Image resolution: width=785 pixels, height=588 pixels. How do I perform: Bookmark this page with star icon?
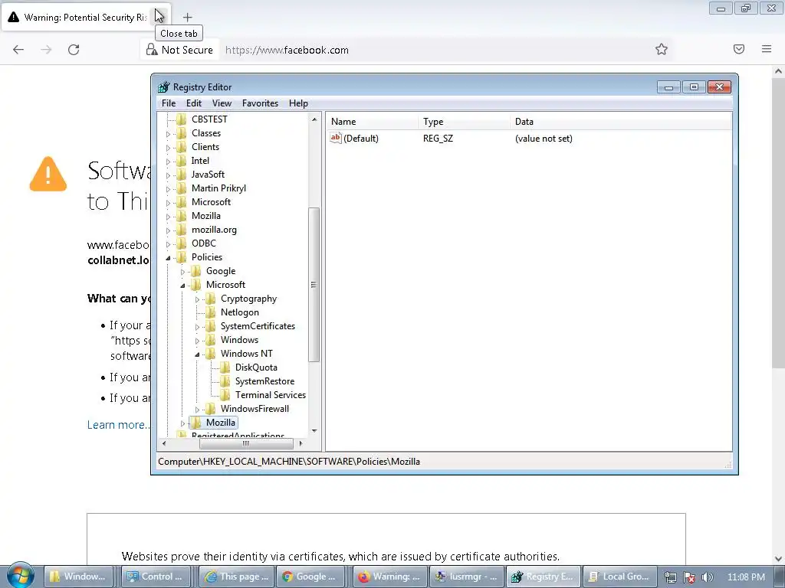(662, 49)
